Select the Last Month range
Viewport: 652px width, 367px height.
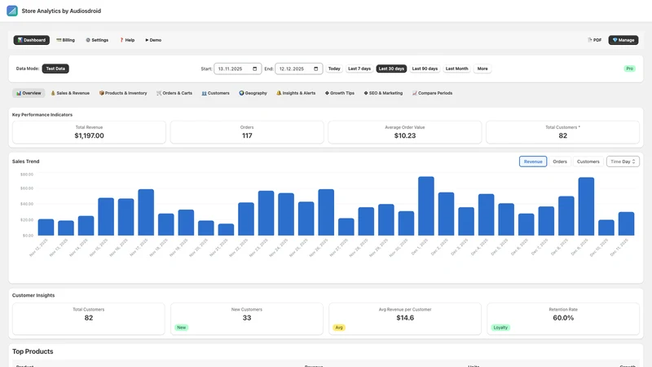(456, 69)
